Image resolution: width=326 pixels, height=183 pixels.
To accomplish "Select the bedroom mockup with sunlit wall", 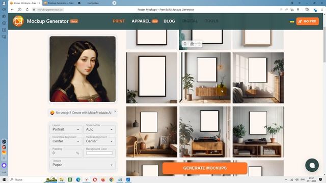I will tap(258, 78).
